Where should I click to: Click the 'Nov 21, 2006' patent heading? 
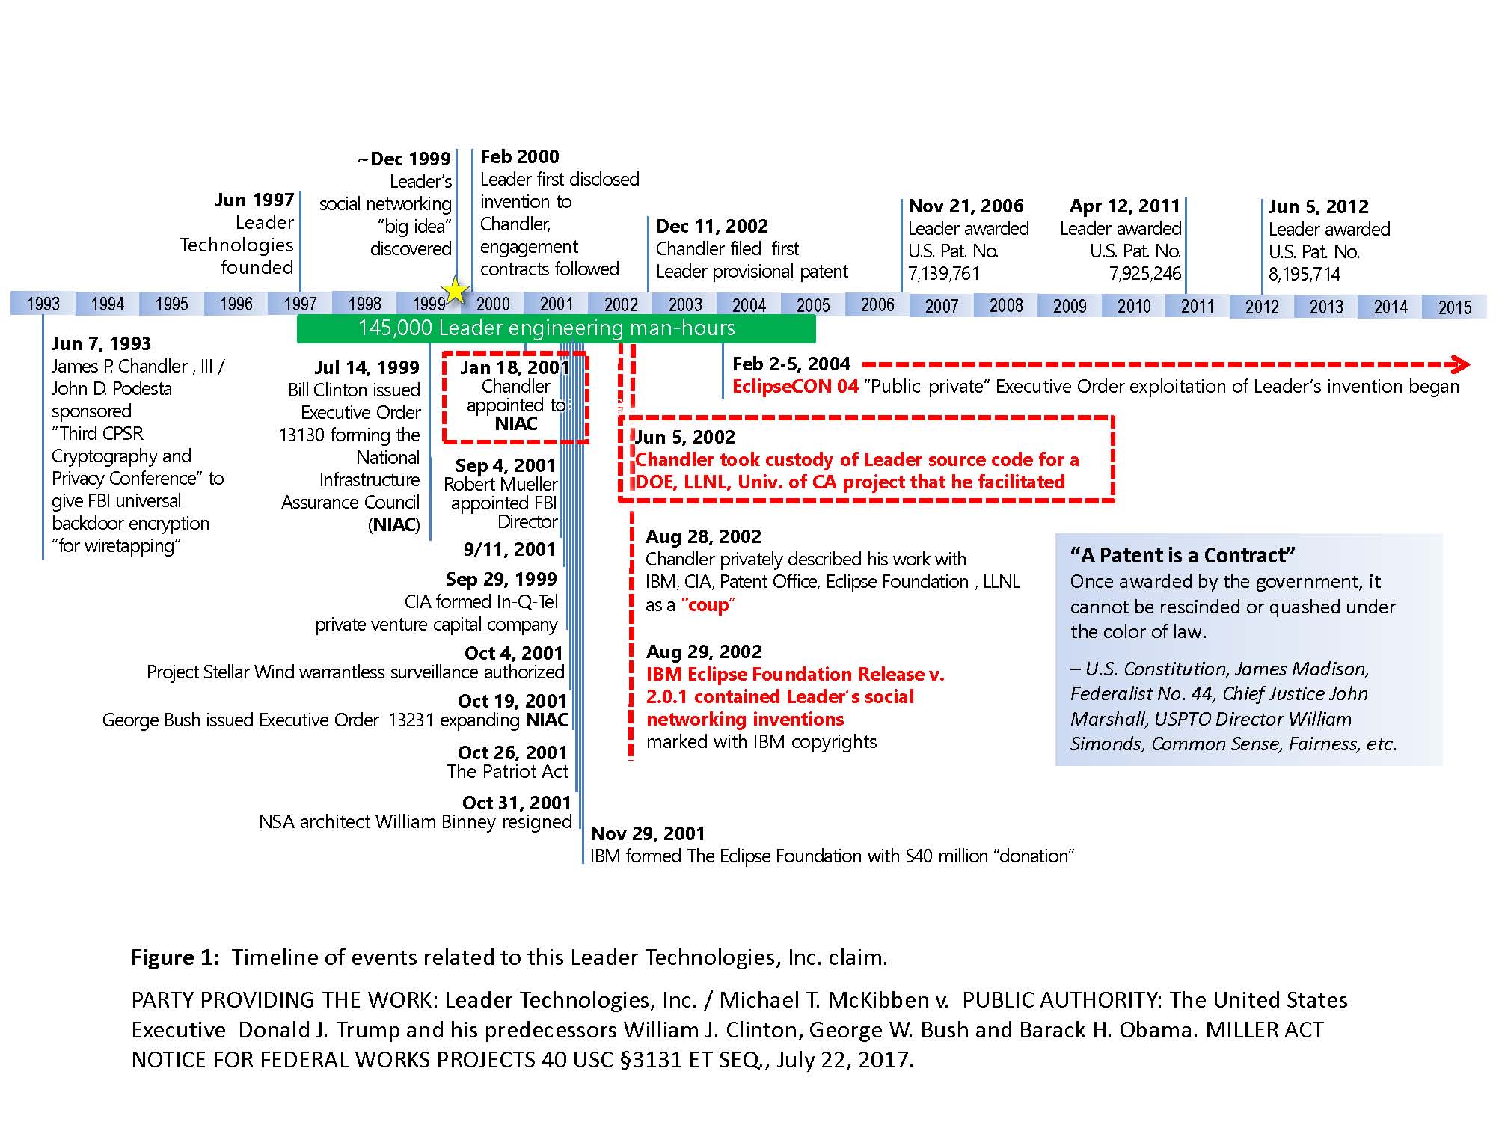coord(966,206)
